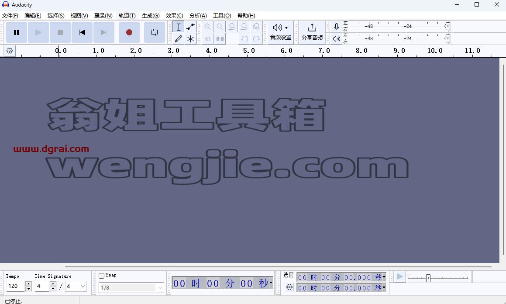
Task: Open the 生成(G) menu
Action: click(151, 15)
